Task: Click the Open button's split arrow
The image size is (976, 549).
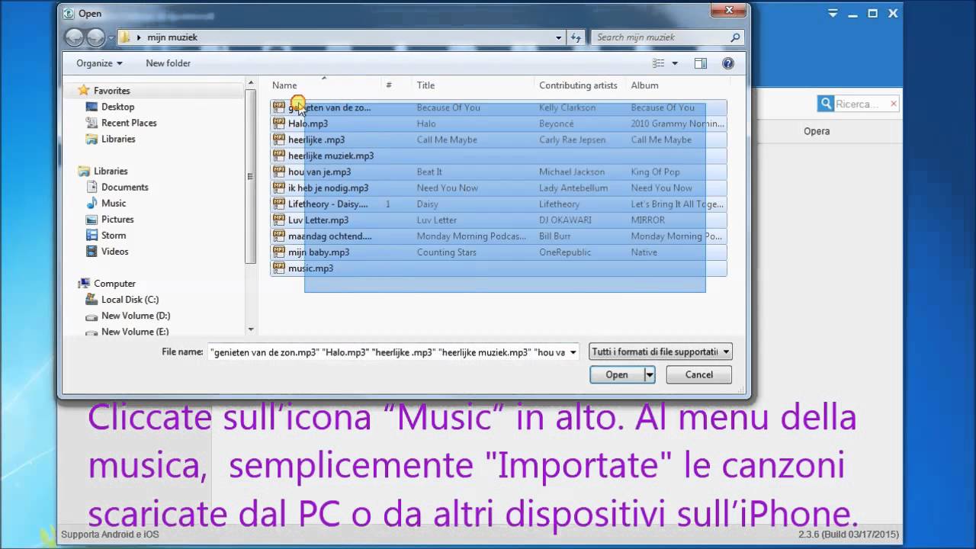Action: (650, 374)
